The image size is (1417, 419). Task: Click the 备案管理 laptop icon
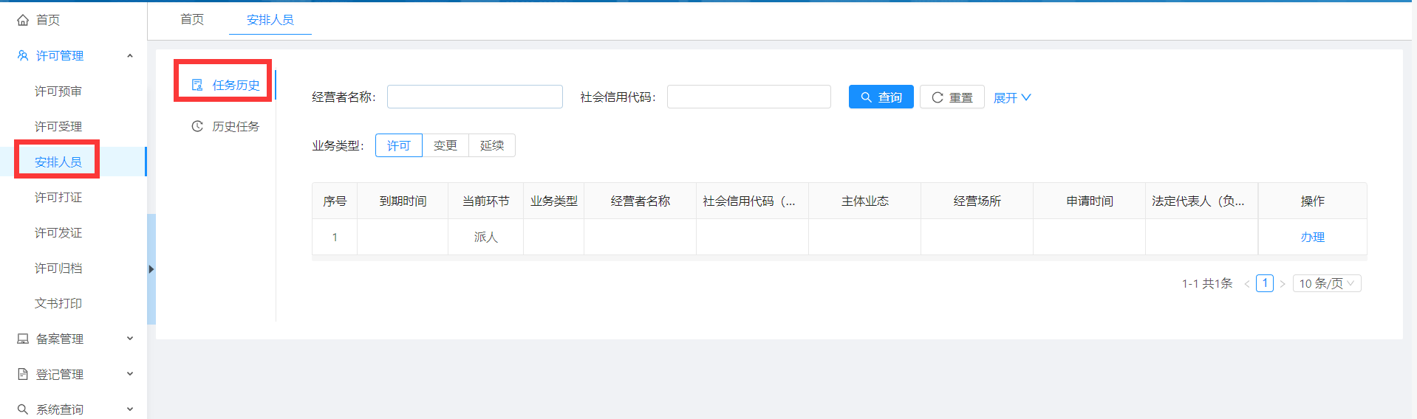click(23, 339)
